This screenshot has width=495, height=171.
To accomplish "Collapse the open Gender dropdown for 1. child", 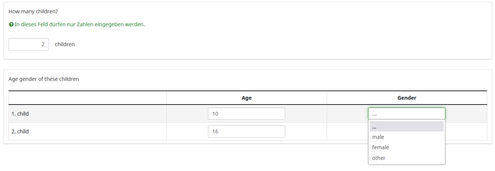I will click(x=407, y=114).
